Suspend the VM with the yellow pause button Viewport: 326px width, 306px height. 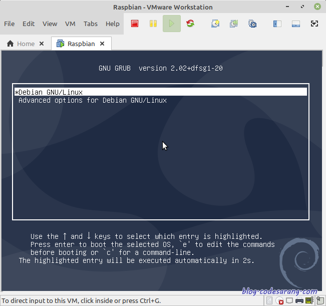pos(153,24)
